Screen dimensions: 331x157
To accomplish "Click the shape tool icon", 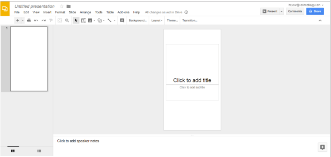I will (99, 21).
